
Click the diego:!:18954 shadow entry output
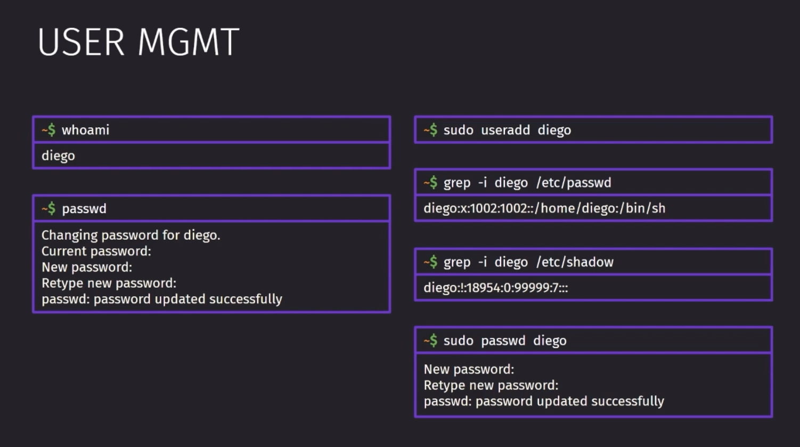[x=496, y=288]
